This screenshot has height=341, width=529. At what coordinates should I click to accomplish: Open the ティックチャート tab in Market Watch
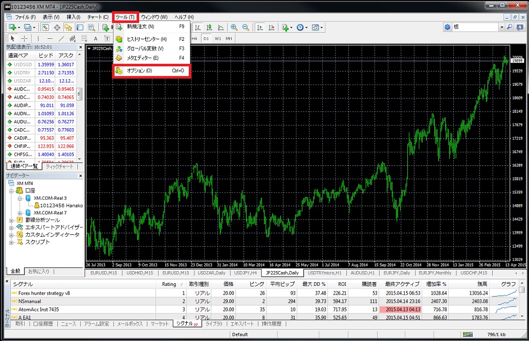(x=59, y=166)
